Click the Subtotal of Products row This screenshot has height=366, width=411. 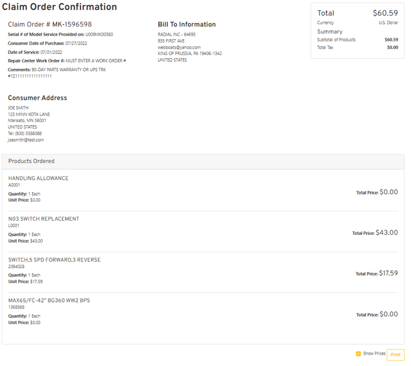[x=357, y=40]
